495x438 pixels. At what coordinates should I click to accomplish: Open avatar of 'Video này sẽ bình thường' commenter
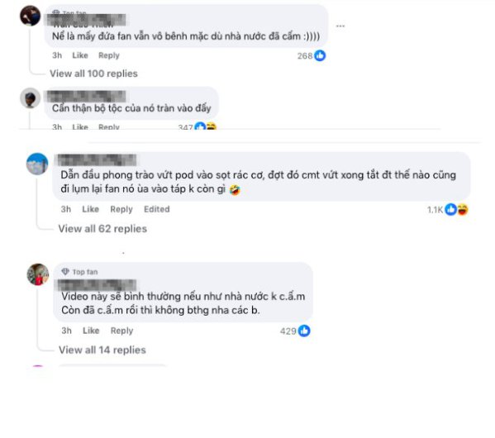(38, 274)
